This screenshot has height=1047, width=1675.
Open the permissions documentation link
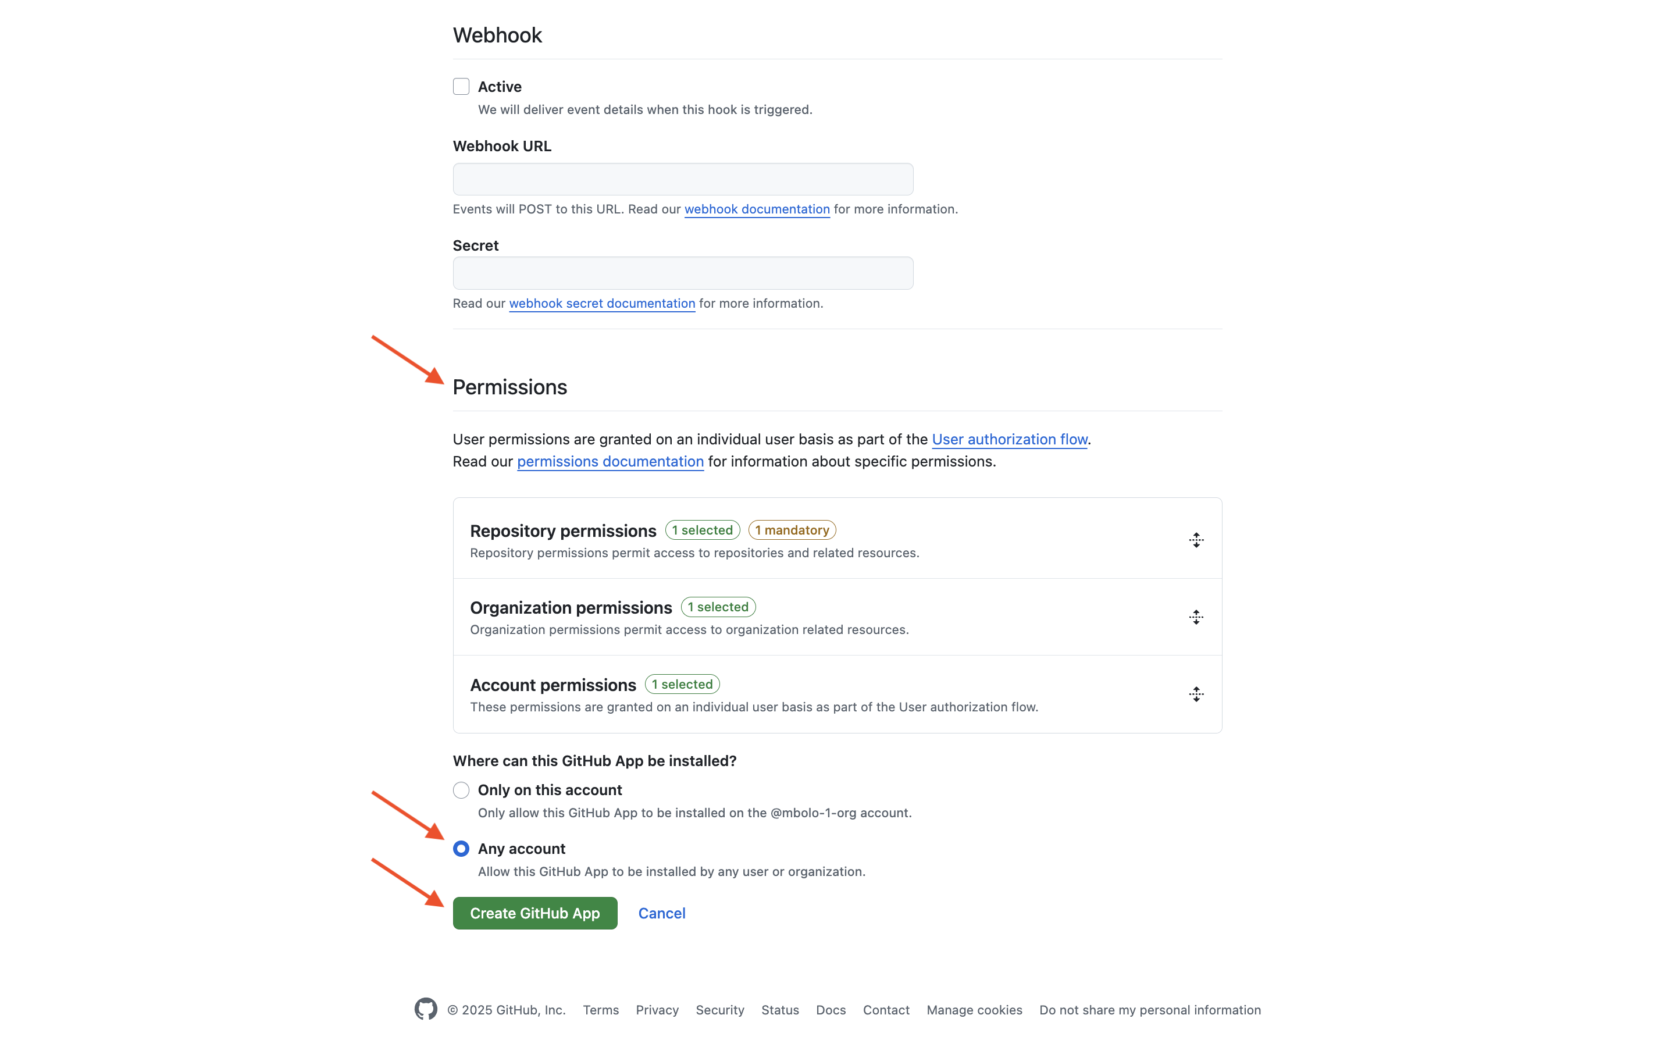tap(610, 461)
